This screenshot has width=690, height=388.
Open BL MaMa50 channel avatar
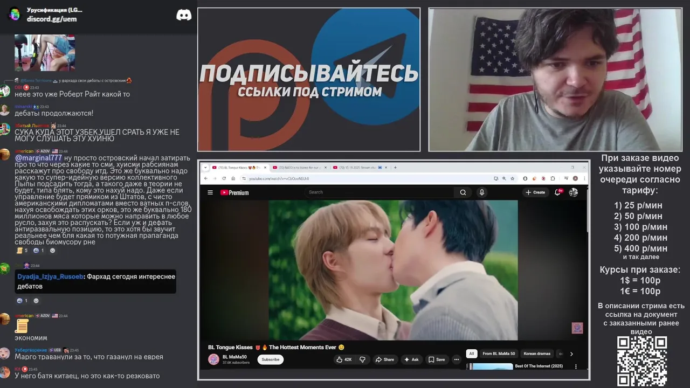click(x=213, y=359)
